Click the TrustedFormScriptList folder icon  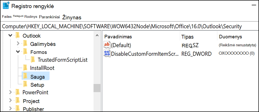[33, 60]
